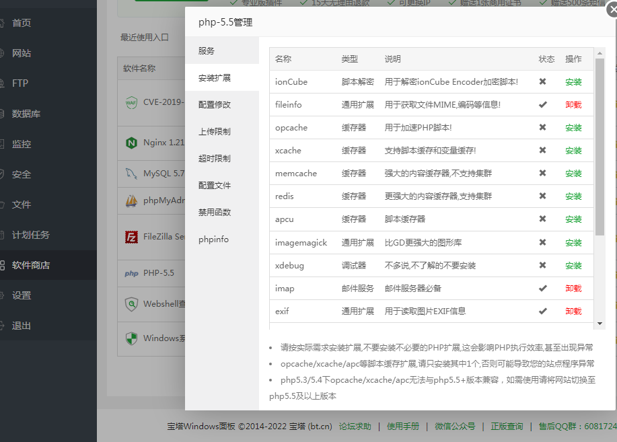The image size is (617, 442).
Task: Click the memcache row name
Action: click(296, 173)
